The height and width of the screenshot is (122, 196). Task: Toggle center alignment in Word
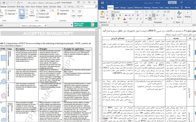pyautogui.click(x=150, y=15)
